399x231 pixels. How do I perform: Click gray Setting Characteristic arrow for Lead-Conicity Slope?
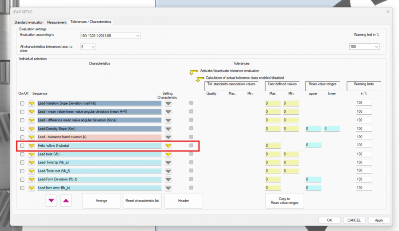(168, 129)
